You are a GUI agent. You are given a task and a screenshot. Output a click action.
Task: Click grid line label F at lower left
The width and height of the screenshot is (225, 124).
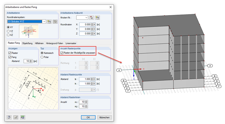pos(128,91)
